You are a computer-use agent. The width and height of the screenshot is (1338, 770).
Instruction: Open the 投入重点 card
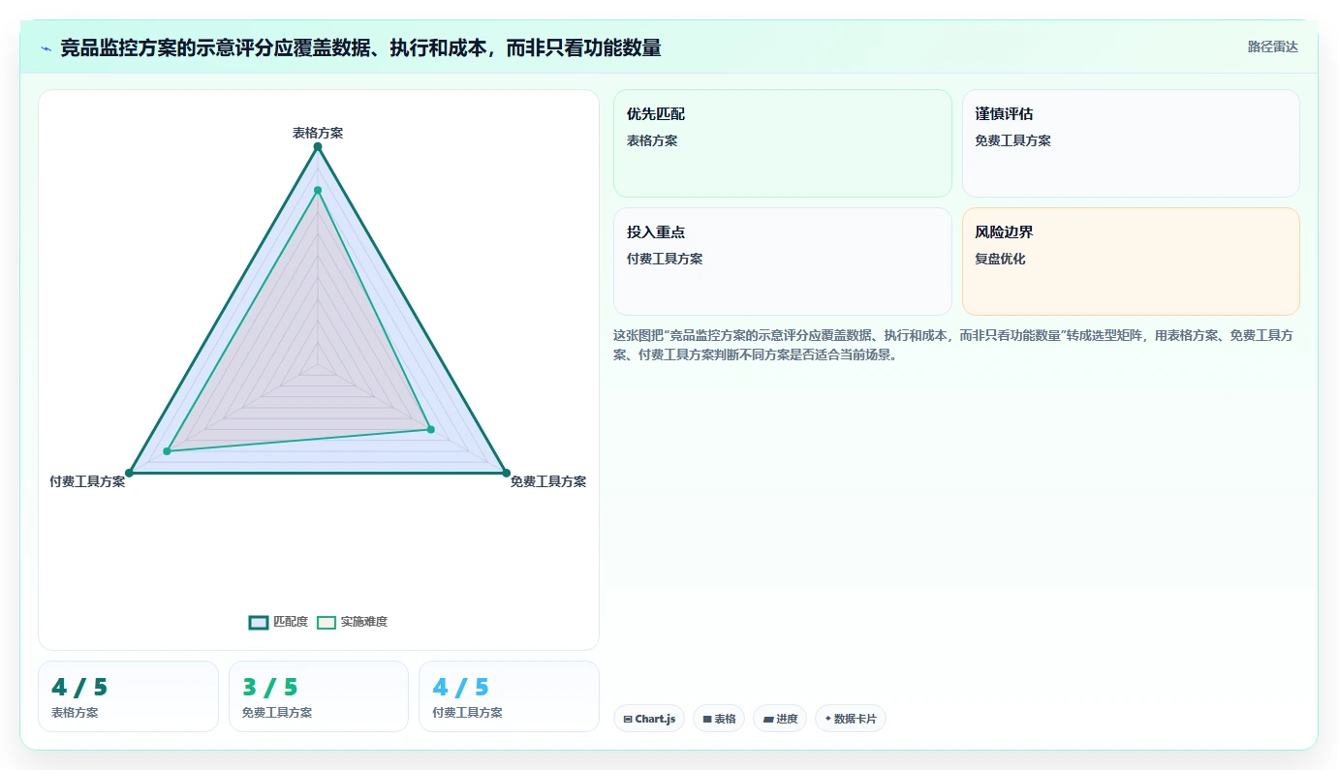point(783,262)
